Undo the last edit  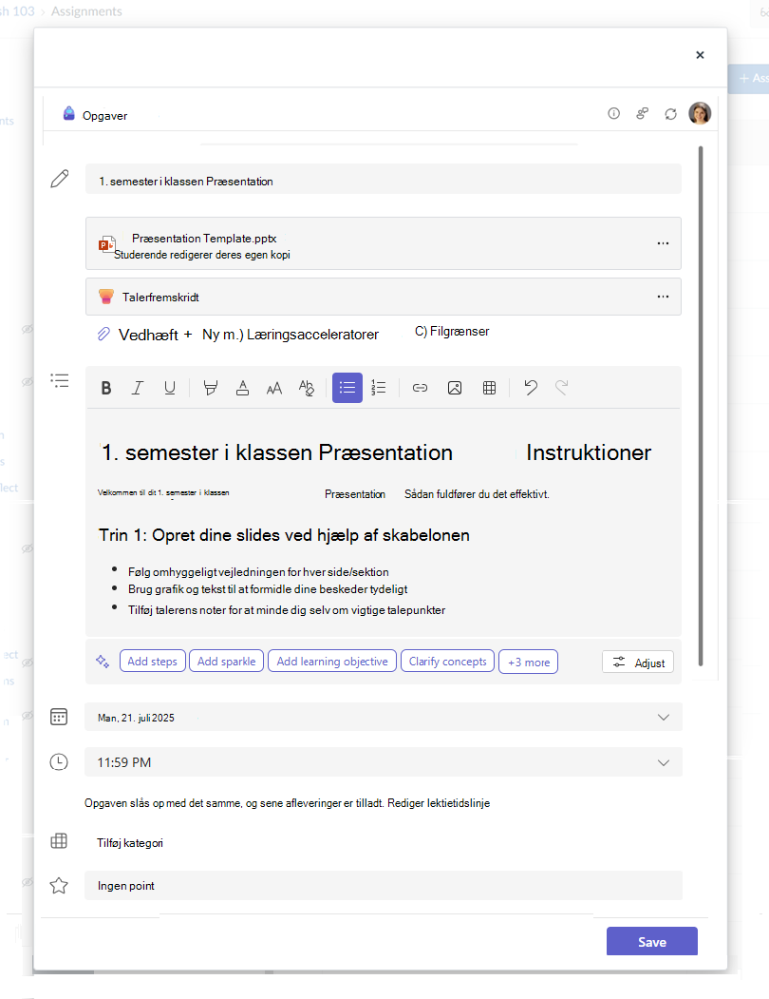(531, 387)
